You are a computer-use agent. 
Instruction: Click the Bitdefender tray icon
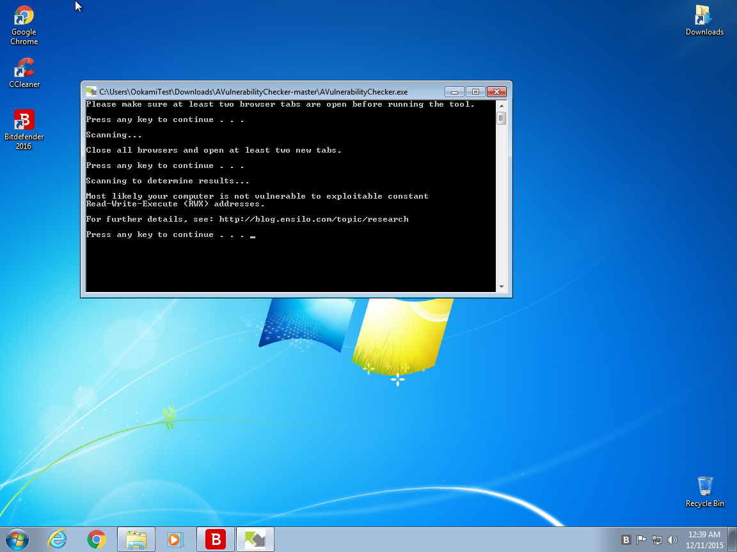click(626, 540)
